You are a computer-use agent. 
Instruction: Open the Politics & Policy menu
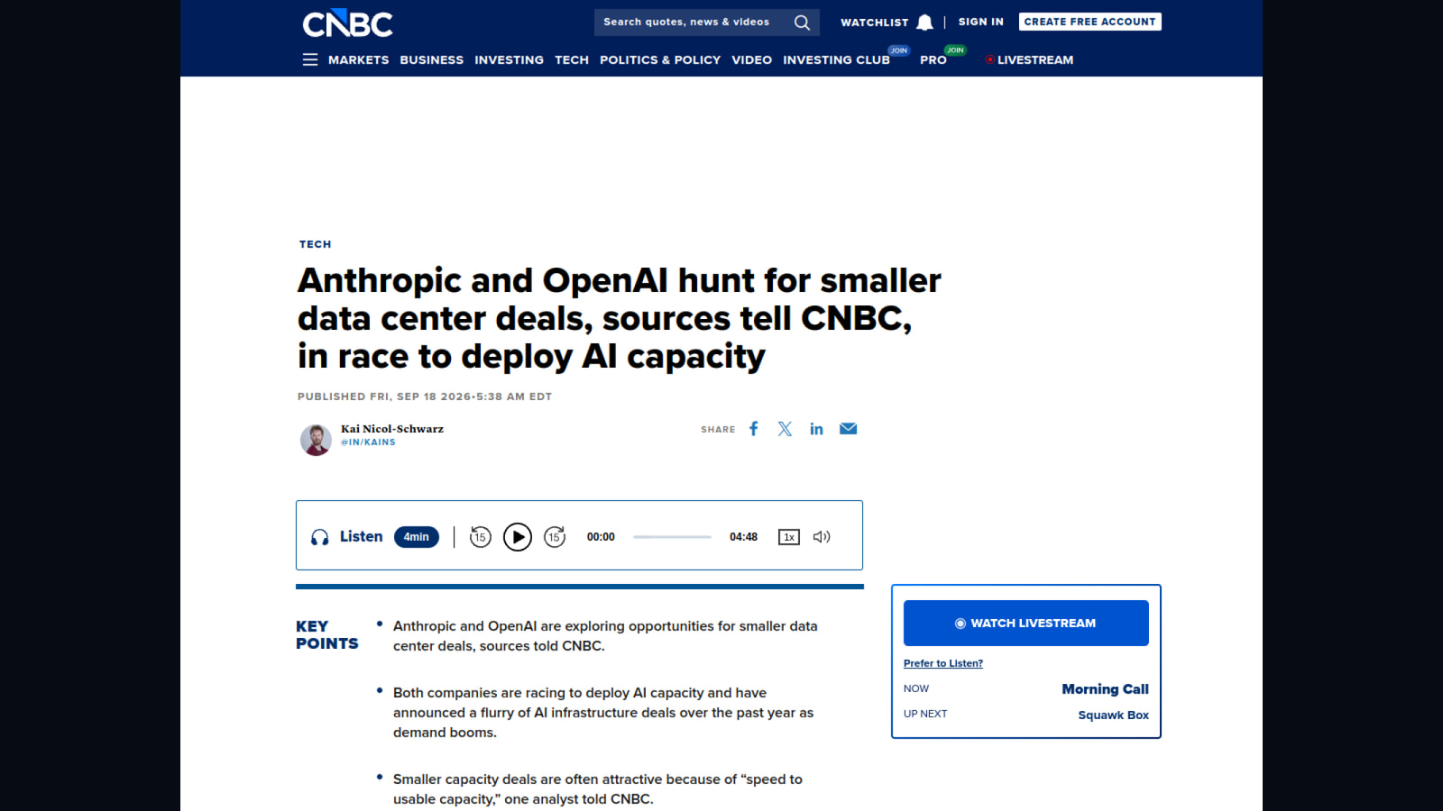point(660,59)
